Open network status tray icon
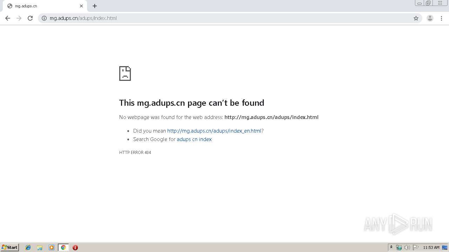449x252 pixels. click(x=399, y=247)
